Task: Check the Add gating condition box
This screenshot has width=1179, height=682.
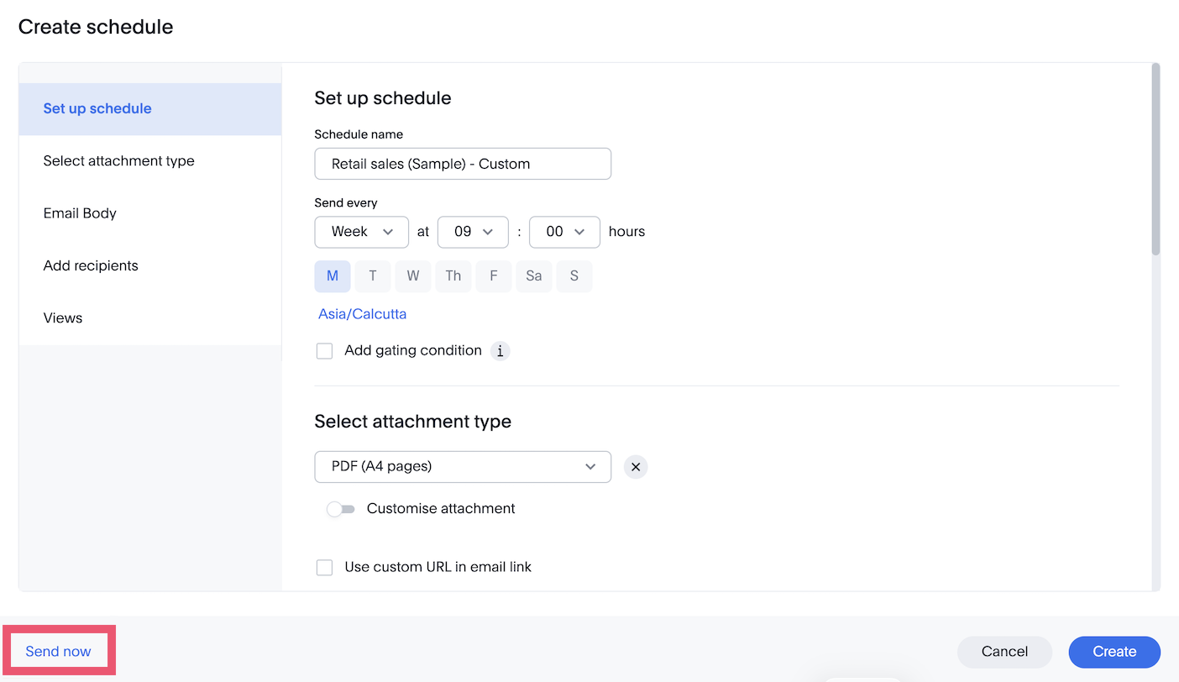Action: (x=324, y=350)
